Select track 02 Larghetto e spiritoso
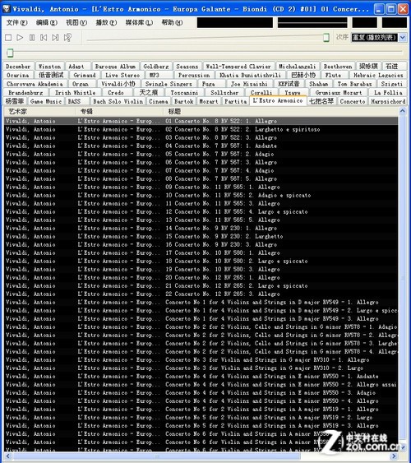The width and height of the screenshot is (411, 463). tap(201, 129)
